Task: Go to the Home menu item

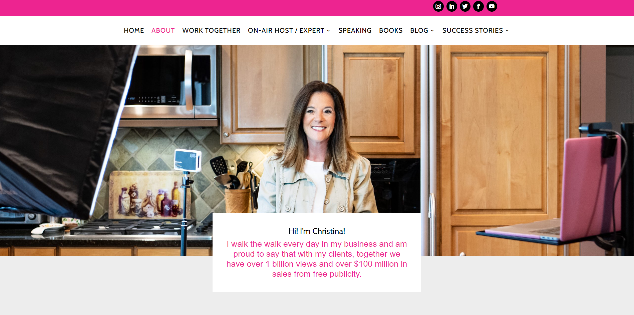Action: (x=134, y=30)
